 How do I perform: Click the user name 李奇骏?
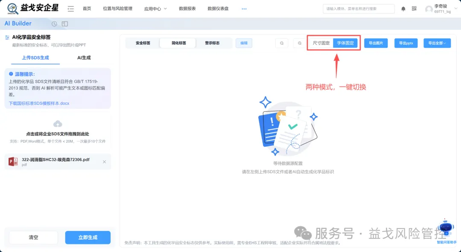[441, 6]
